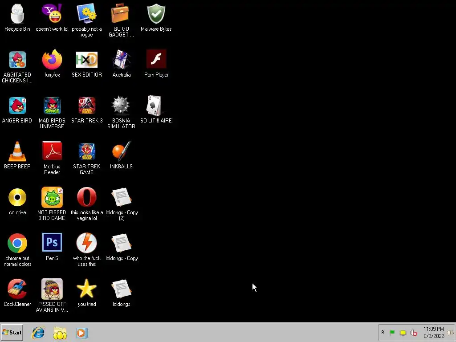Select the "probably not a rogue" icon

pos(87,13)
